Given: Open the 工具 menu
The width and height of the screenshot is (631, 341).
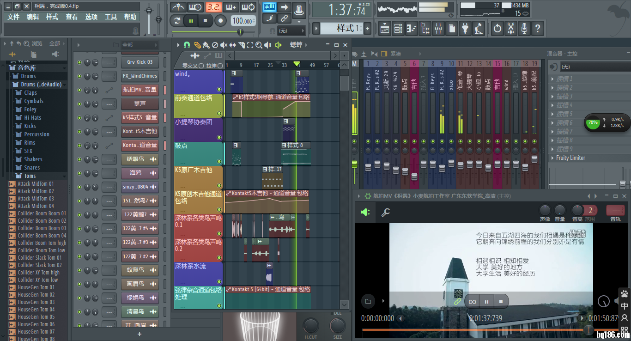Looking at the screenshot, I should tap(111, 17).
